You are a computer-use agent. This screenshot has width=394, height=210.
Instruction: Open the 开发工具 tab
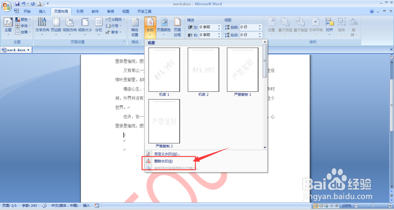(144, 11)
